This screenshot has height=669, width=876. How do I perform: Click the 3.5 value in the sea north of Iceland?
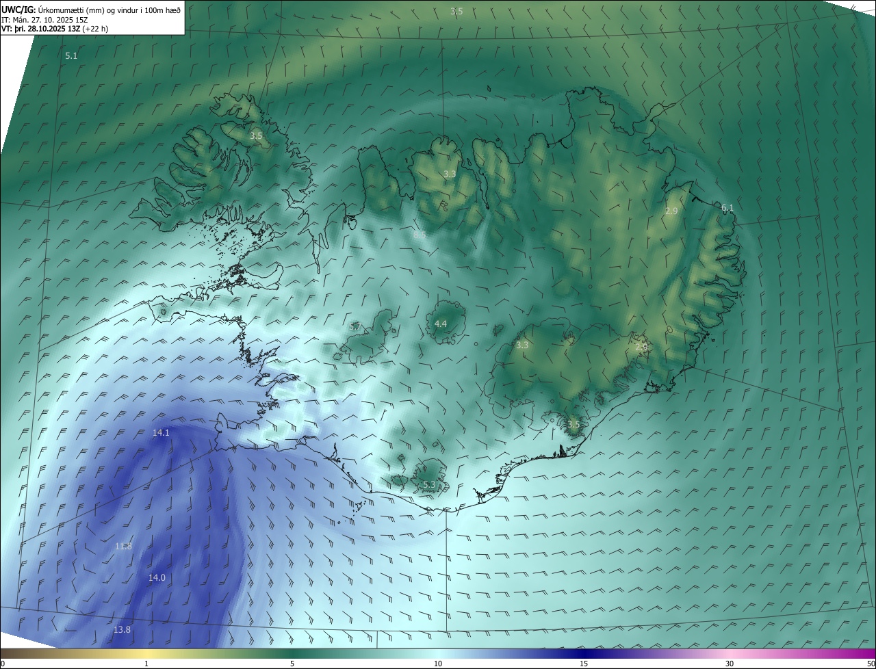coord(456,11)
